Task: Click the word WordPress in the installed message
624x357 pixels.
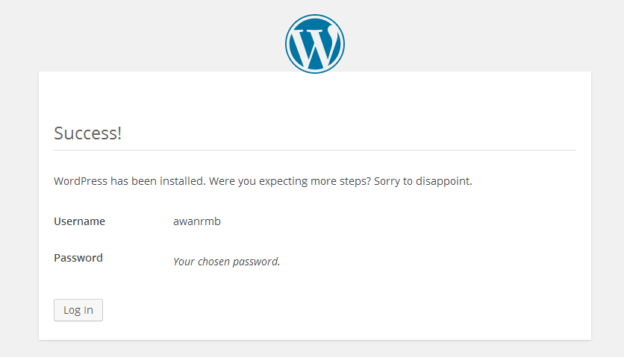Action: [x=81, y=181]
